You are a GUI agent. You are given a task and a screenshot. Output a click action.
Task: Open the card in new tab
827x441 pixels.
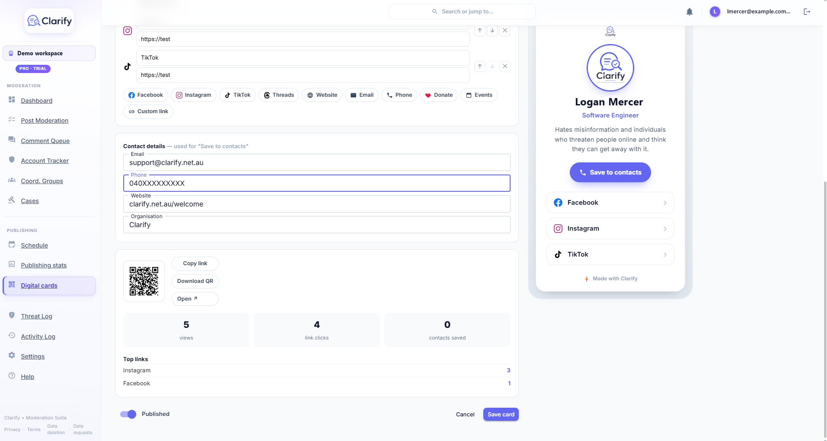(195, 299)
